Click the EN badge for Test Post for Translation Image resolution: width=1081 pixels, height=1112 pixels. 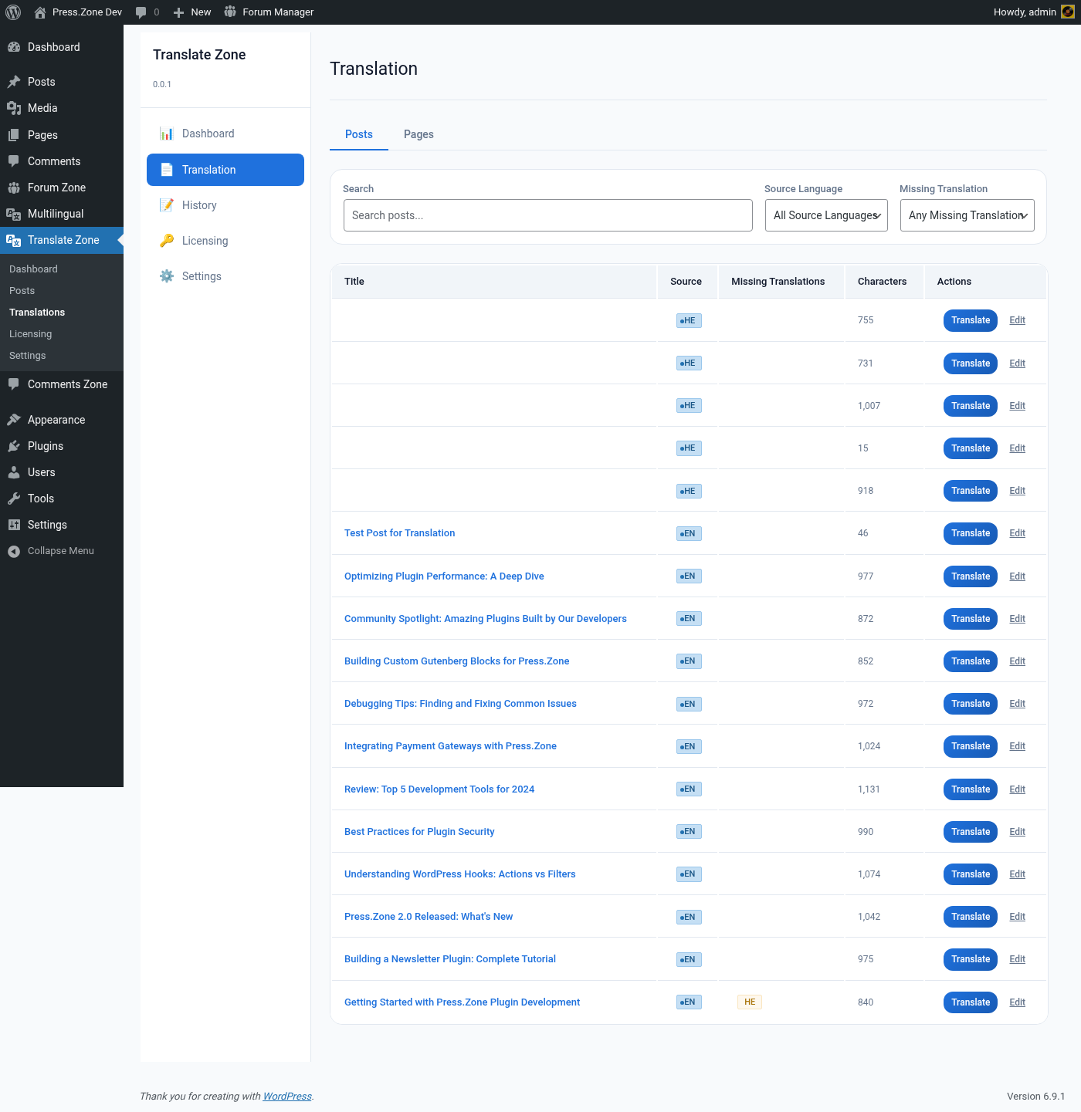click(x=689, y=533)
